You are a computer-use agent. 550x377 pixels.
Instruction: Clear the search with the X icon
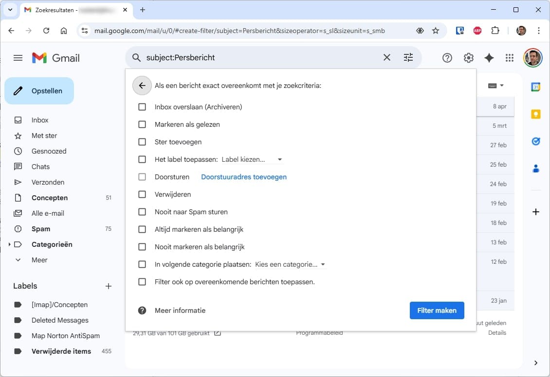coord(387,57)
